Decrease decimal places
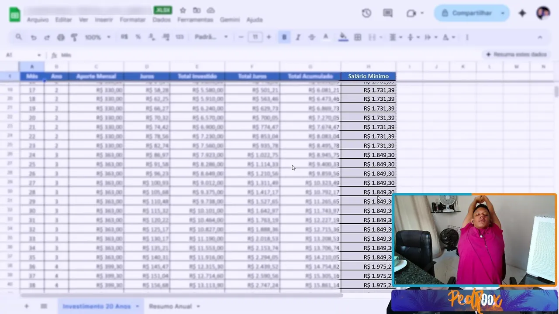 (152, 37)
